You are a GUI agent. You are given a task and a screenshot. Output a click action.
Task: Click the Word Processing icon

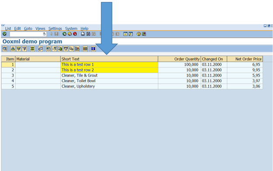point(54,49)
